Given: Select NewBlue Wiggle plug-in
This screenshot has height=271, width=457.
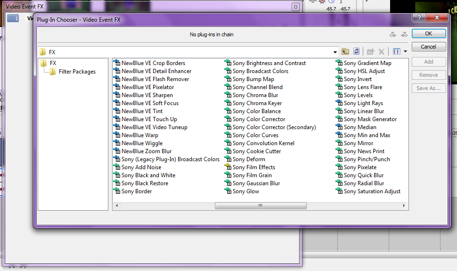Looking at the screenshot, I should click(139, 143).
